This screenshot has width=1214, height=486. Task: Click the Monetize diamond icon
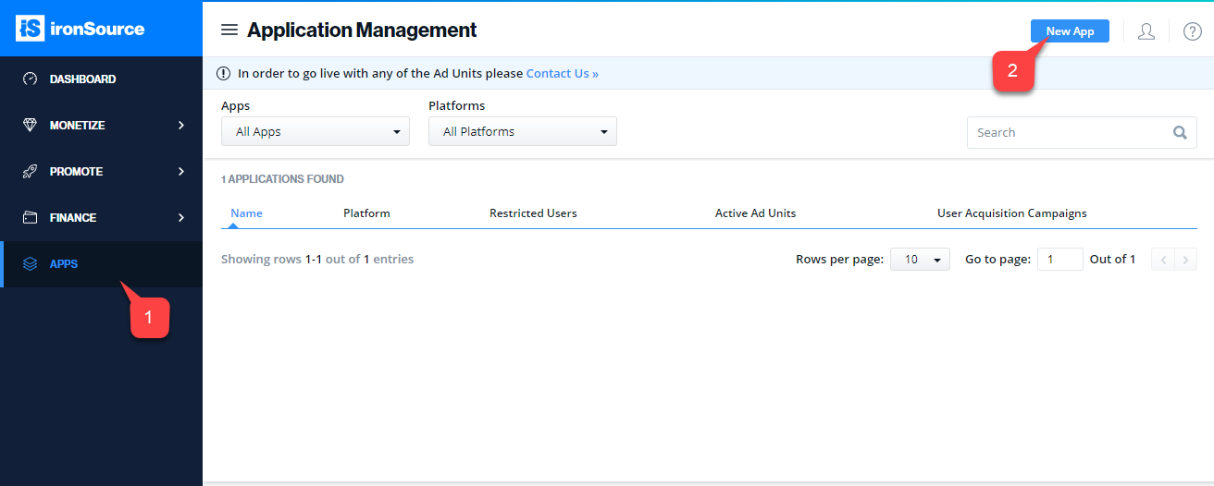point(31,126)
